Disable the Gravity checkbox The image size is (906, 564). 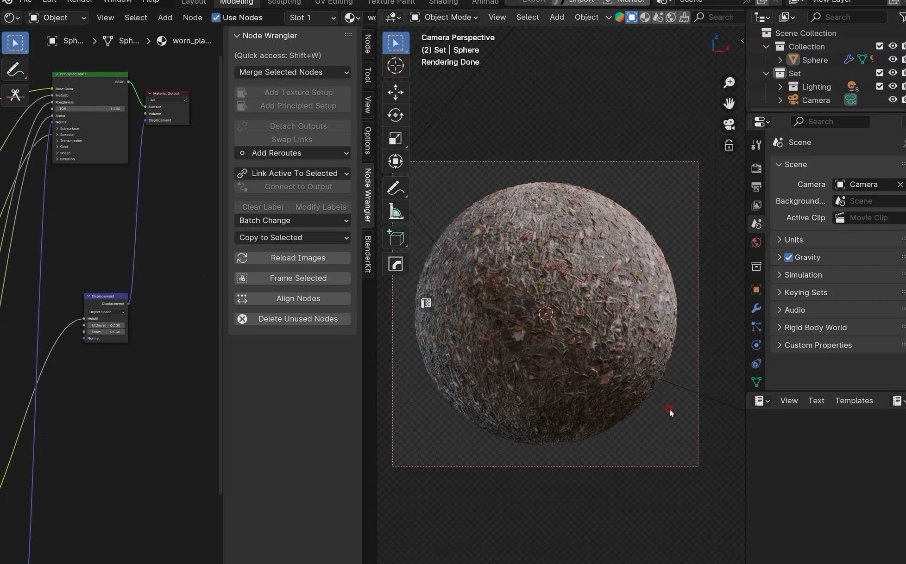[x=788, y=257]
